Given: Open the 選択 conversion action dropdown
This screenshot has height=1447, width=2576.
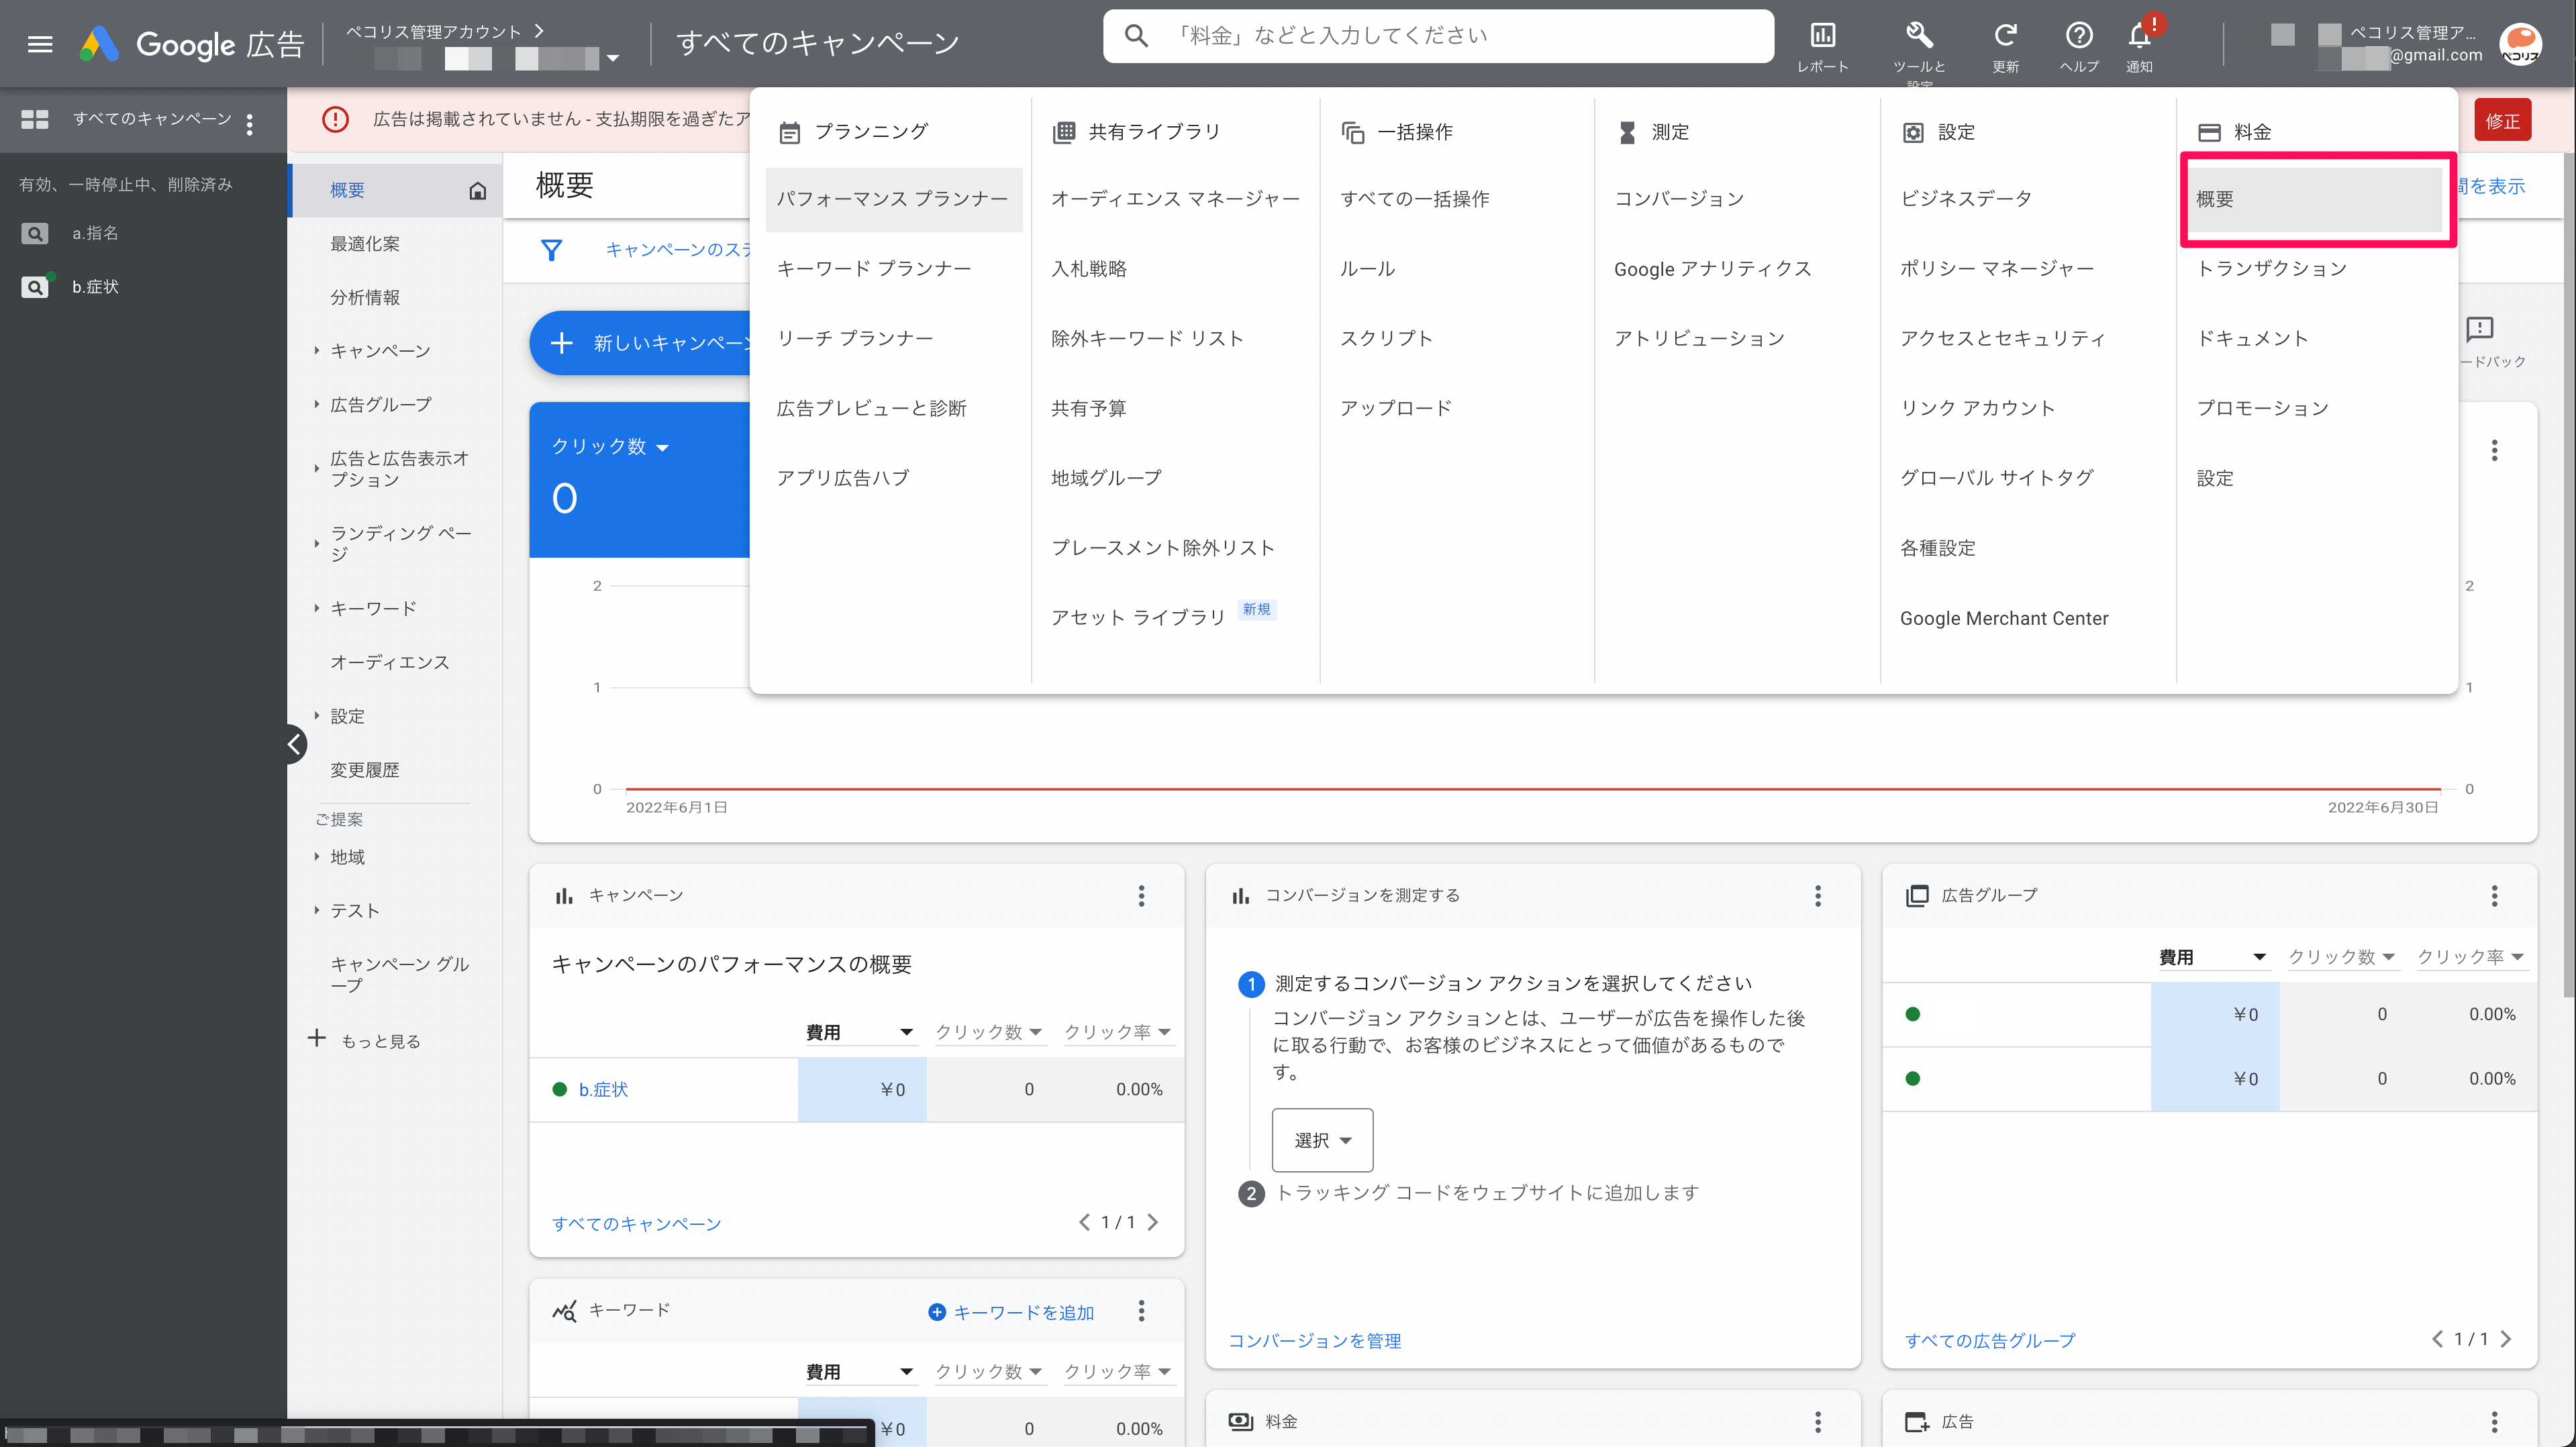Looking at the screenshot, I should tap(1321, 1140).
